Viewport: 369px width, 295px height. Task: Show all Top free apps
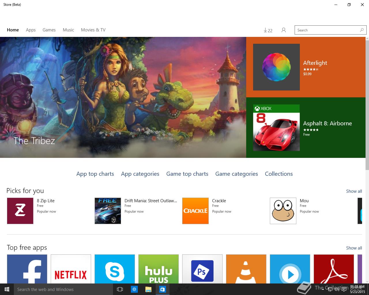[354, 248]
